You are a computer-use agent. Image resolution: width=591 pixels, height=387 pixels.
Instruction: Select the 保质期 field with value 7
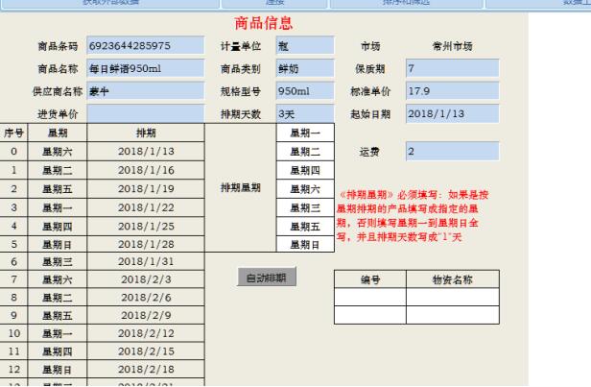[451, 69]
